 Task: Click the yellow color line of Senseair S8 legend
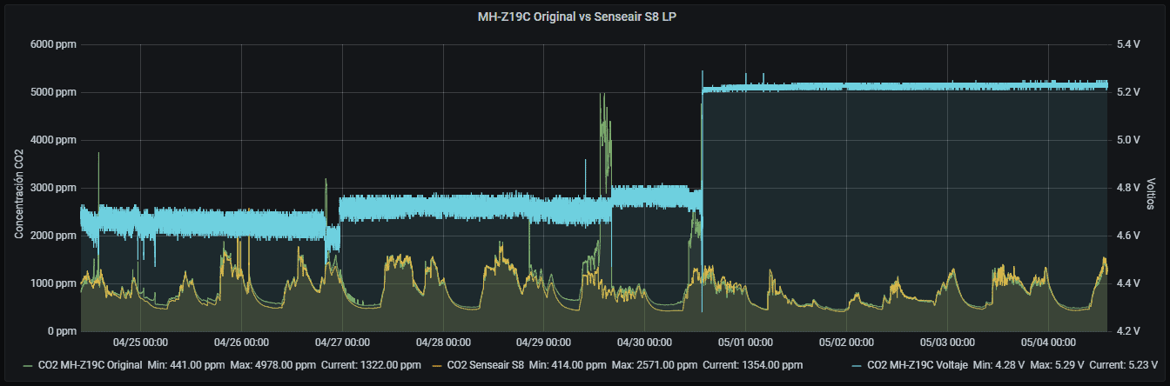pyautogui.click(x=438, y=365)
